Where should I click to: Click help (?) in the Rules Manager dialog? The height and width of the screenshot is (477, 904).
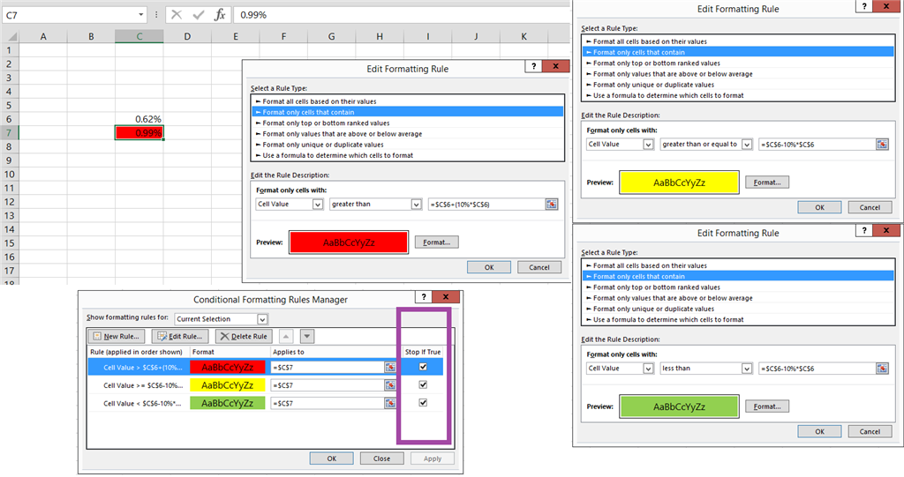(x=424, y=296)
